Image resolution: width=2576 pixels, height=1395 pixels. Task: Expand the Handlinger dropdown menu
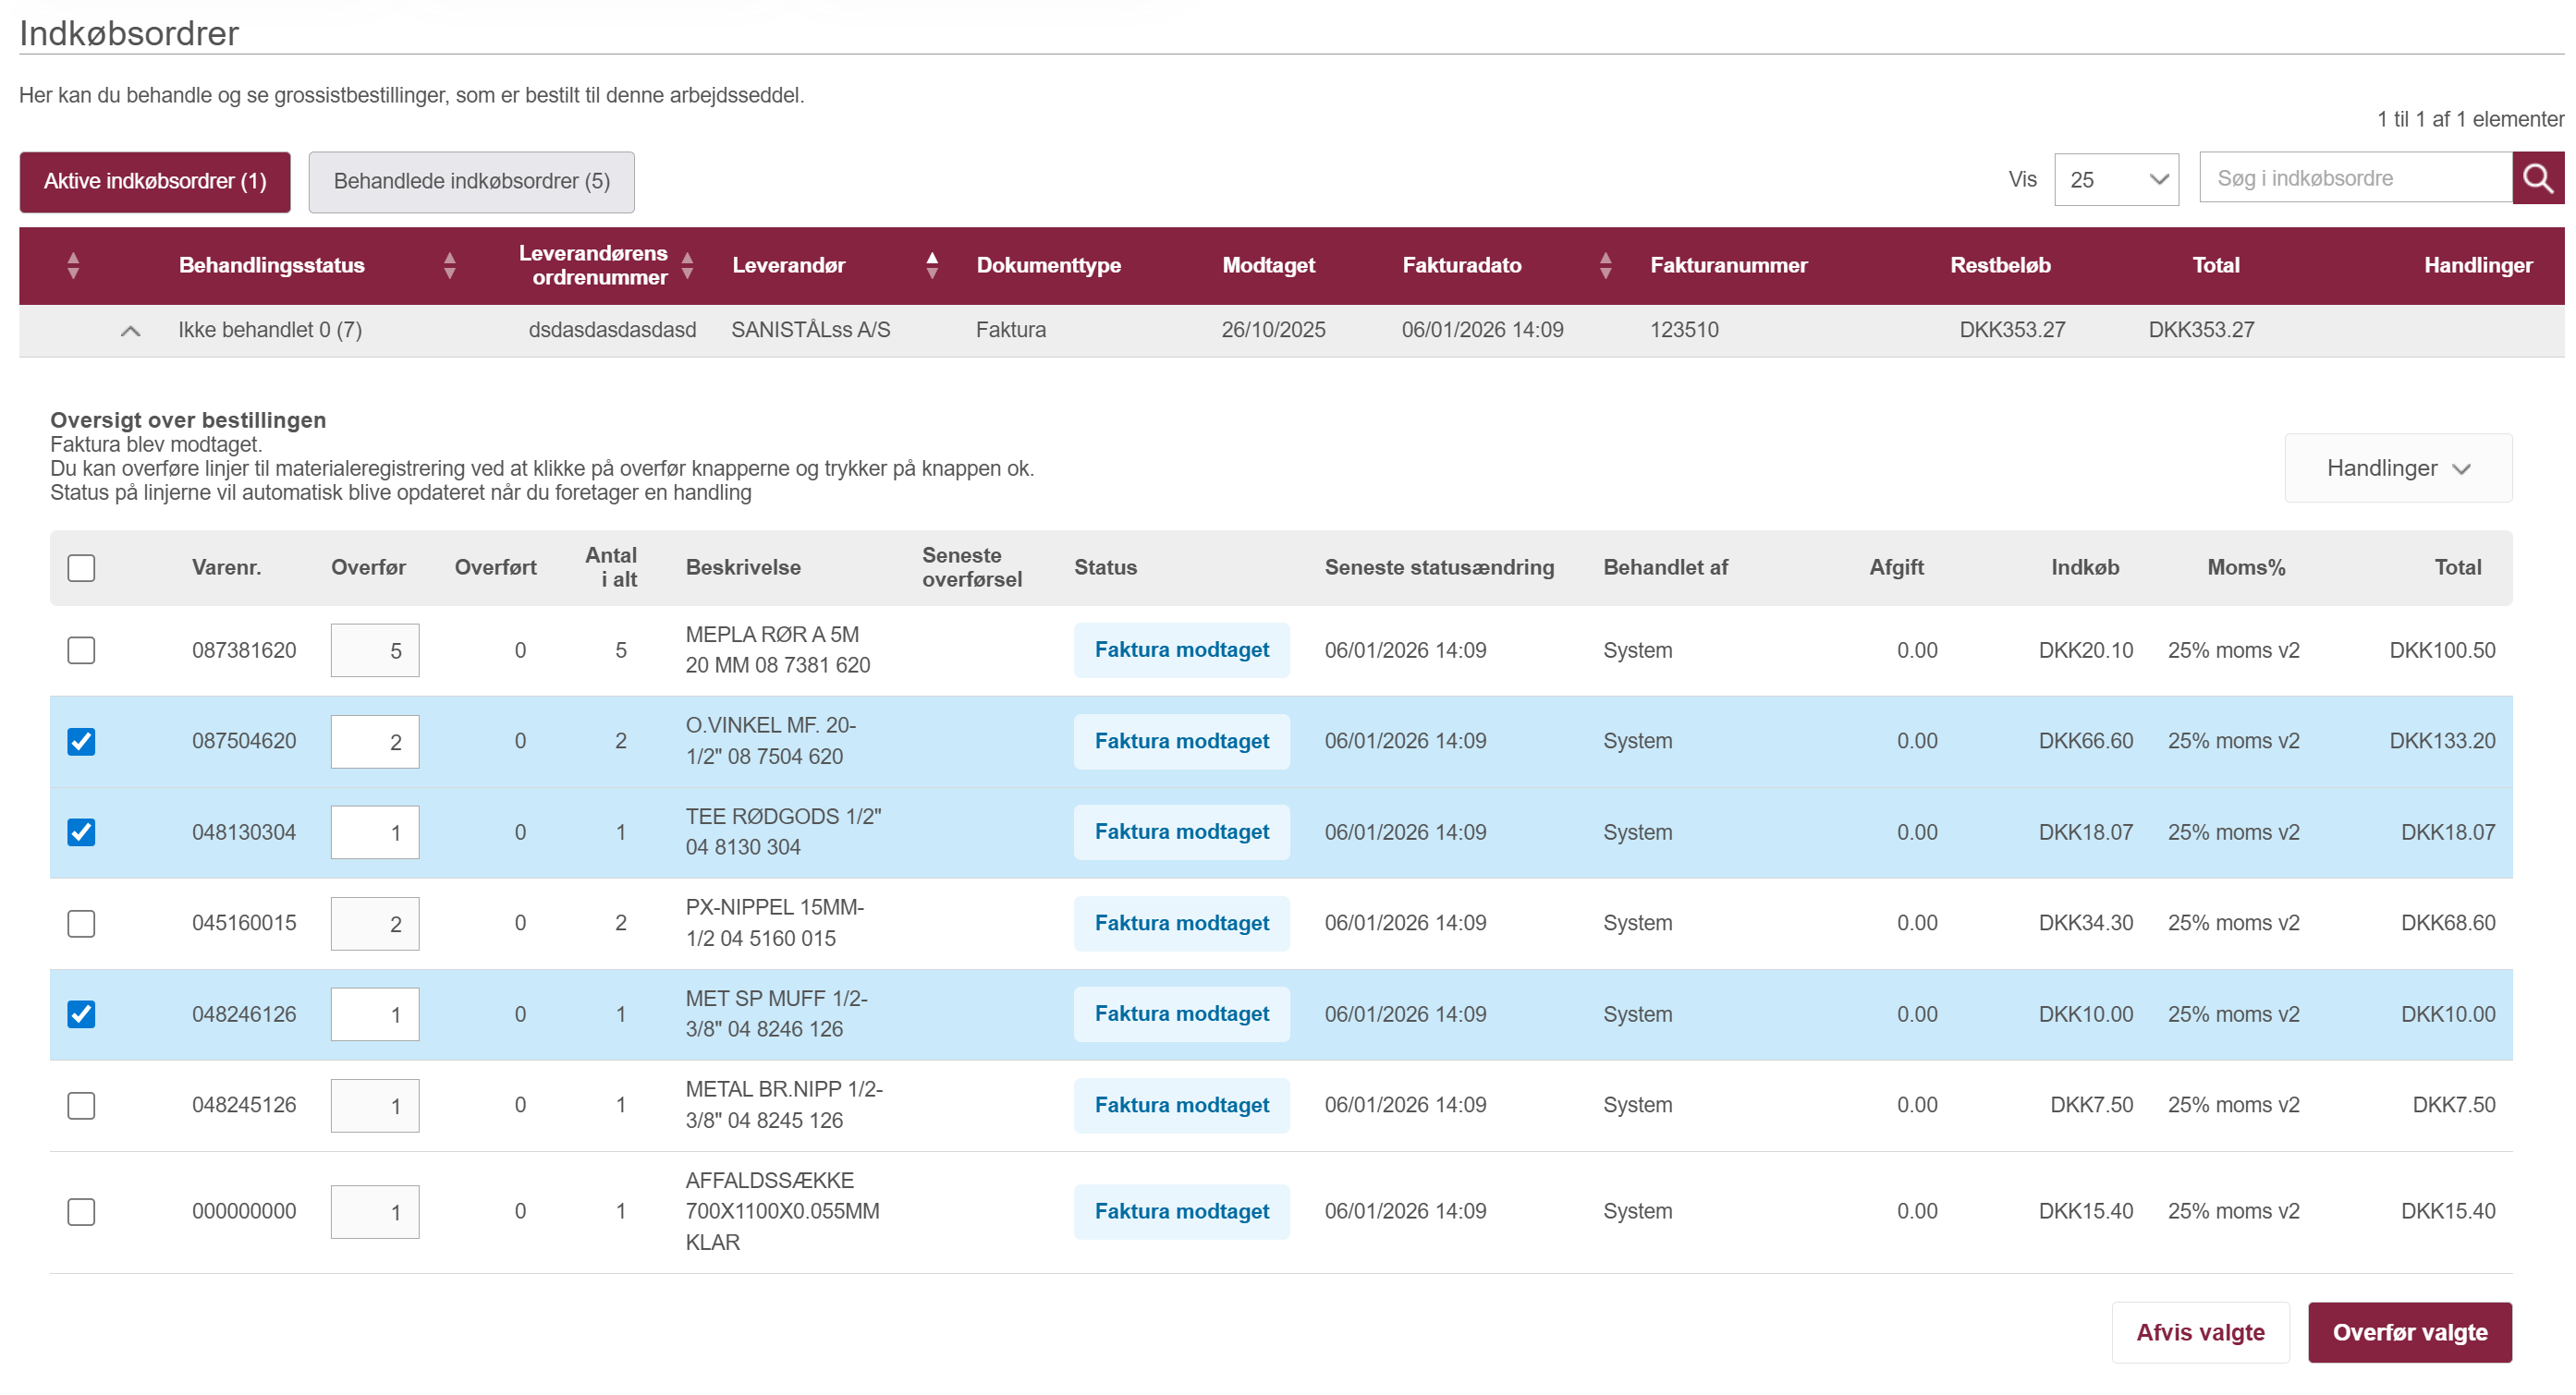[2397, 468]
